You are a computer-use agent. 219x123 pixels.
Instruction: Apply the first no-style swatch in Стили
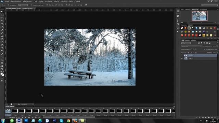click(x=182, y=28)
